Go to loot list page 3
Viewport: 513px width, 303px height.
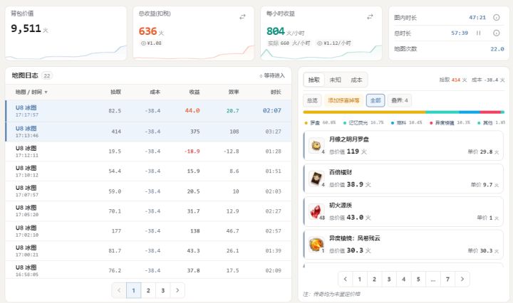click(389, 279)
